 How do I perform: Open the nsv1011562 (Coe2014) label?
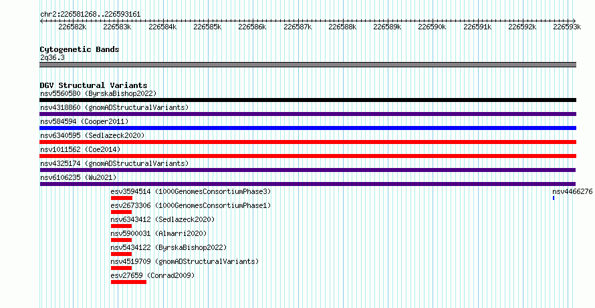80,149
